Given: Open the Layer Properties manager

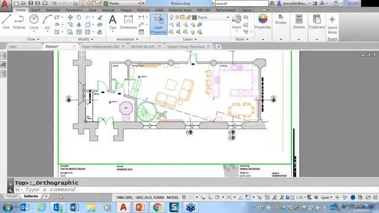Looking at the screenshot, I should (x=159, y=24).
